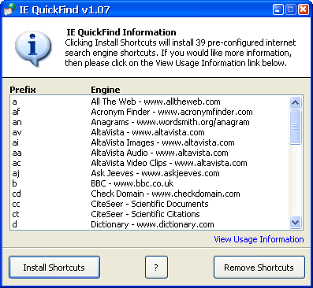The image size is (313, 288).
Task: Select the AltaVista Video Clips row
Action: [149, 163]
